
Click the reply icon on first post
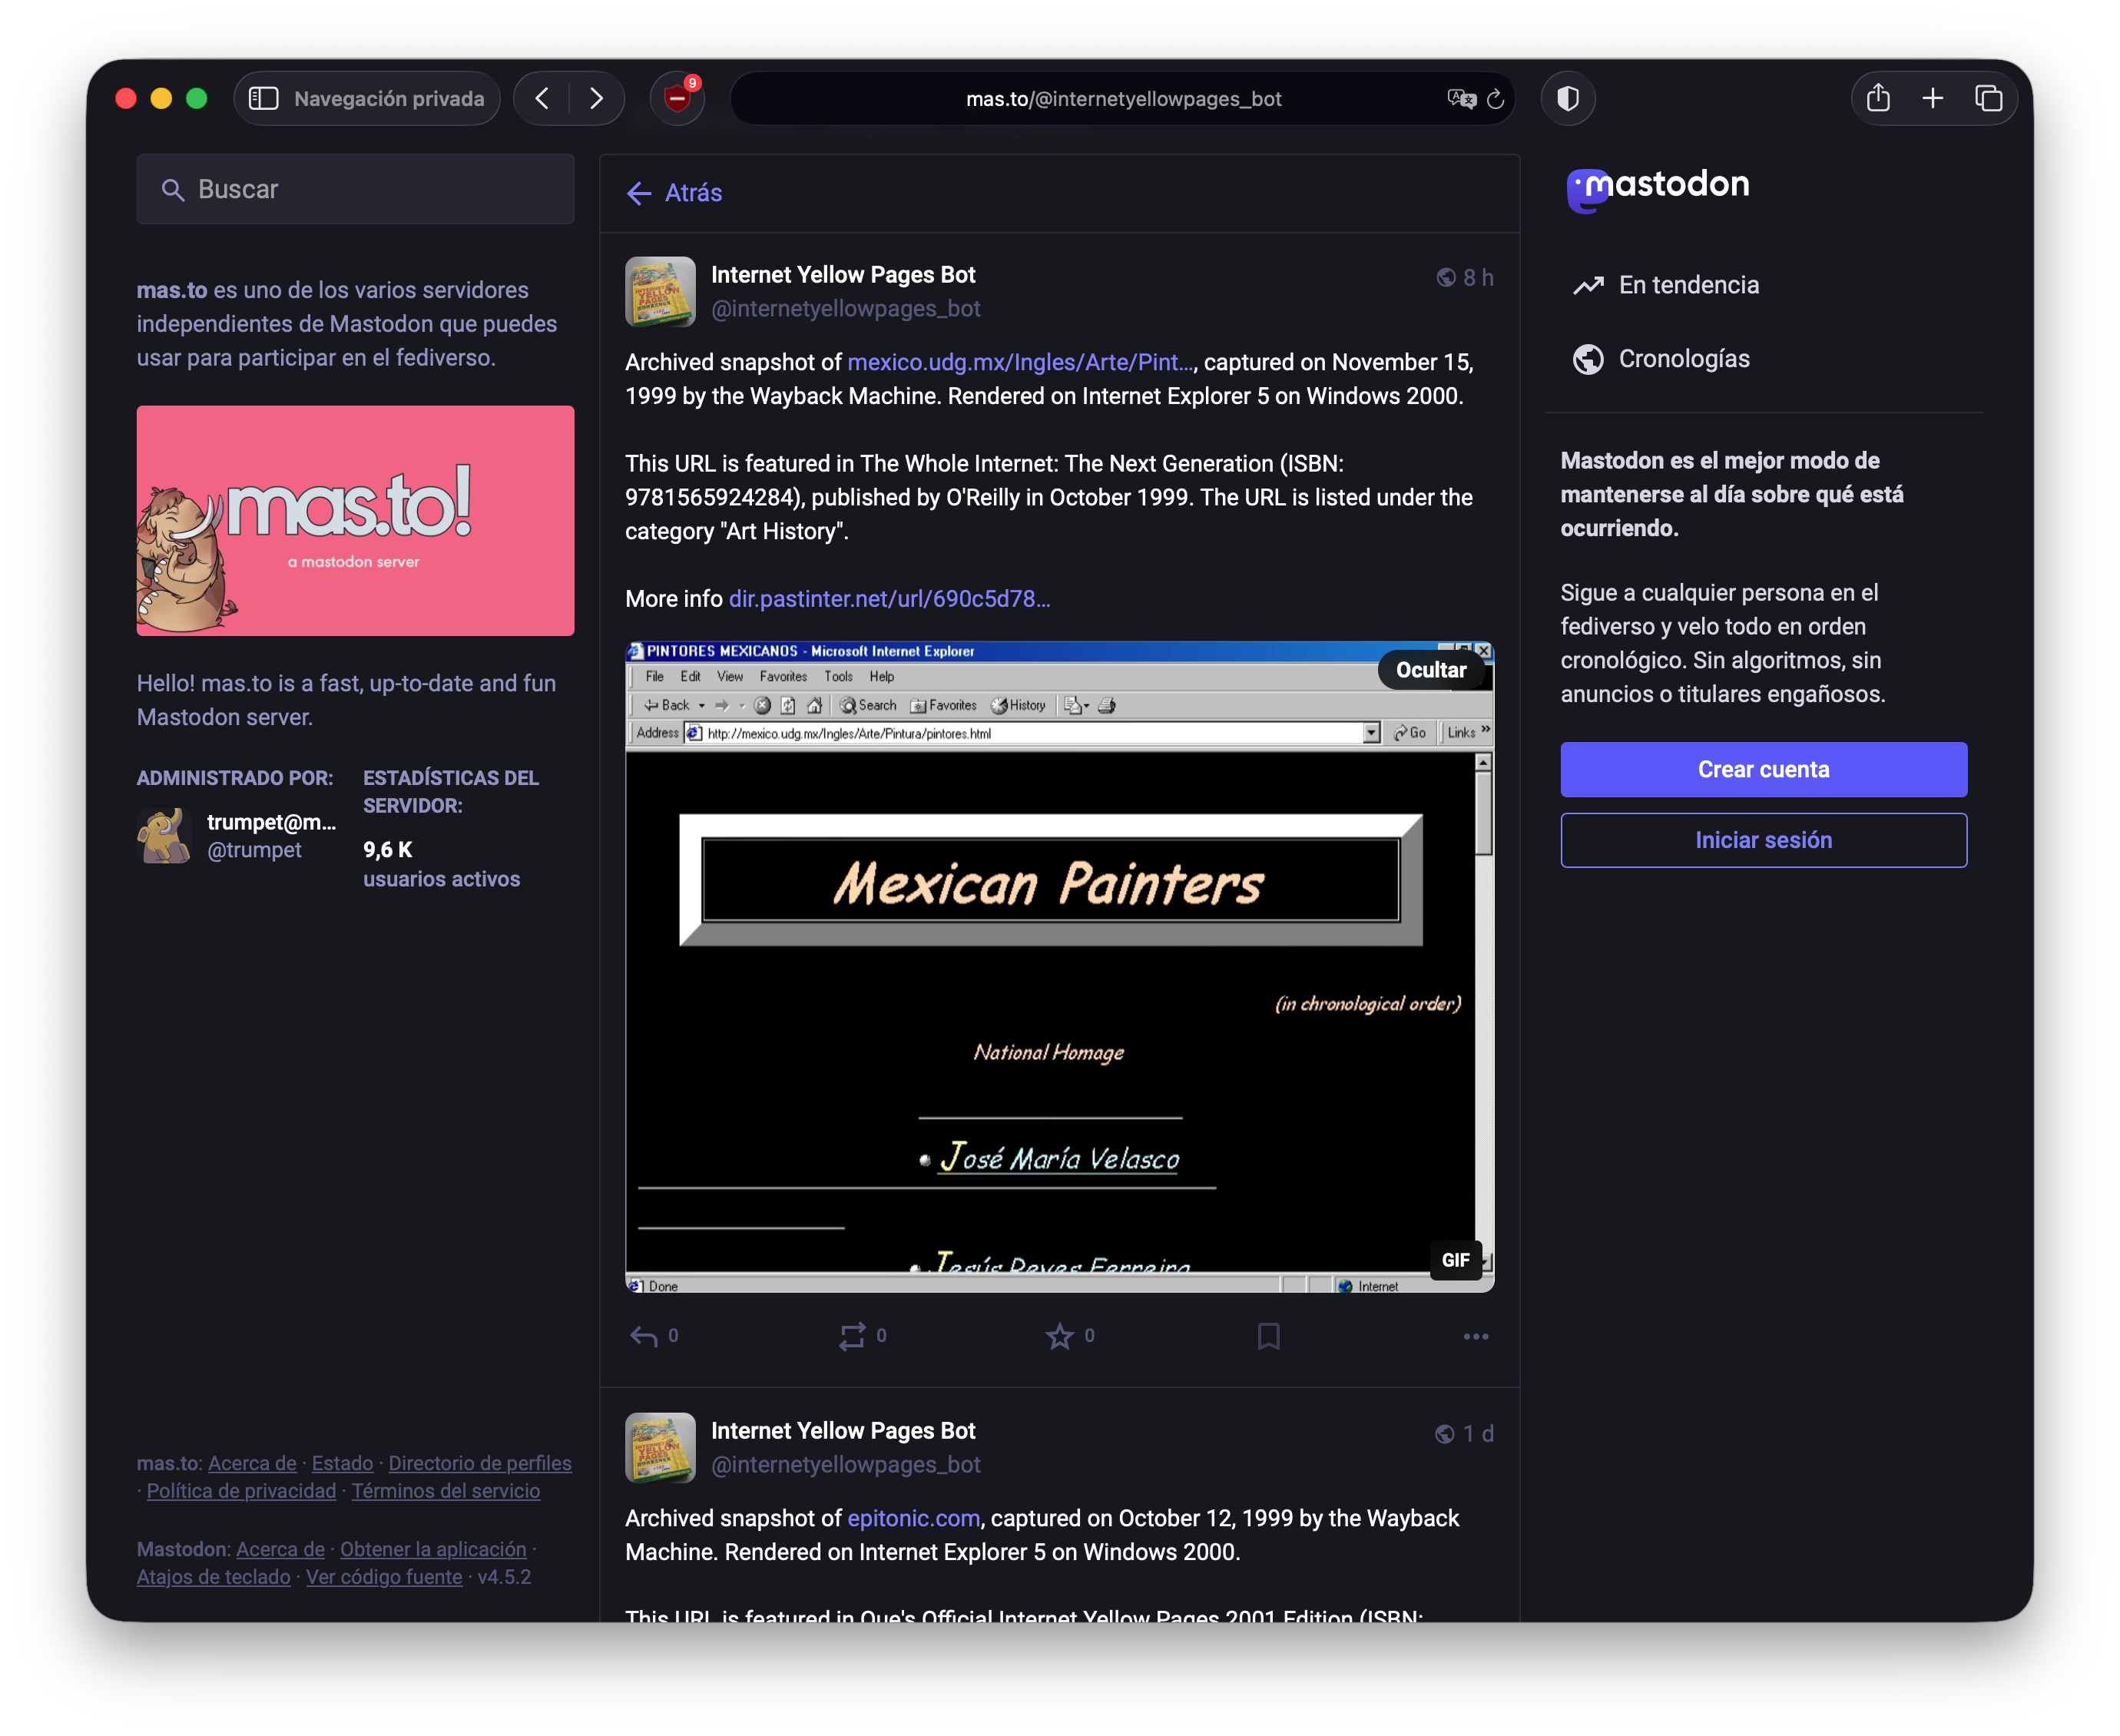643,1336
